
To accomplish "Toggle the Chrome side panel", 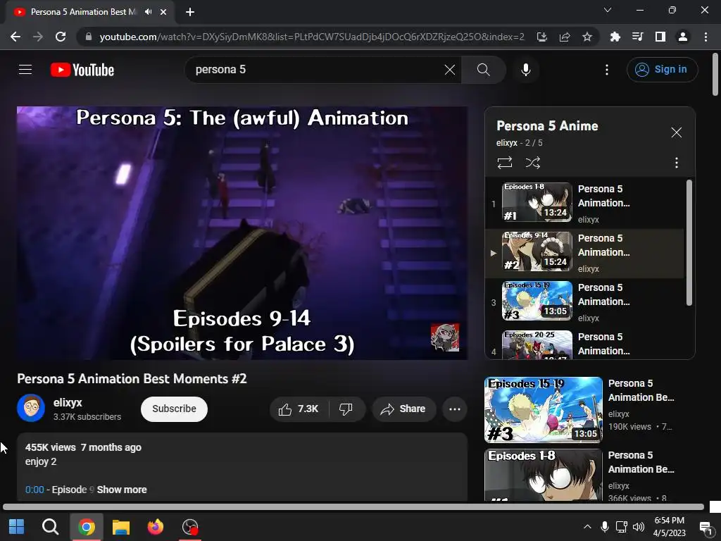I will pyautogui.click(x=660, y=37).
